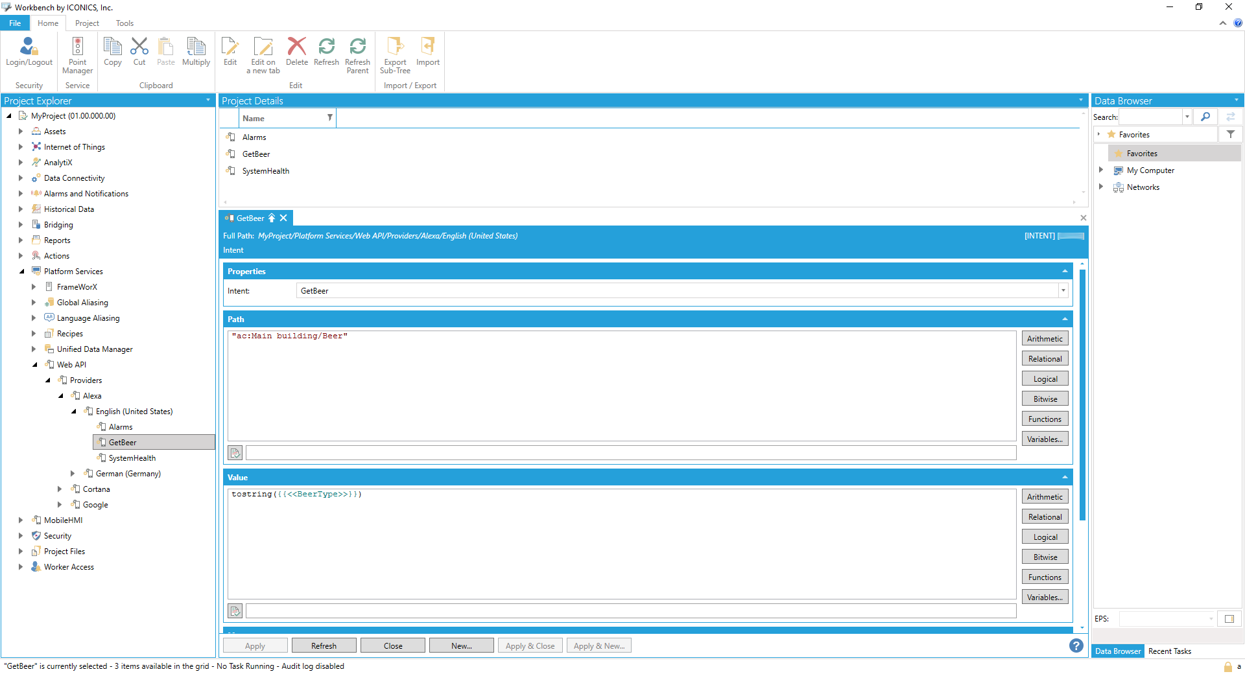Switch to the Recent Tasks tab
Image resolution: width=1245 pixels, height=674 pixels.
pos(1169,651)
